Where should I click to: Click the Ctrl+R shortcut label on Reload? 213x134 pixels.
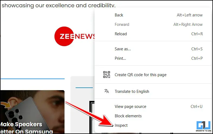click(197, 34)
